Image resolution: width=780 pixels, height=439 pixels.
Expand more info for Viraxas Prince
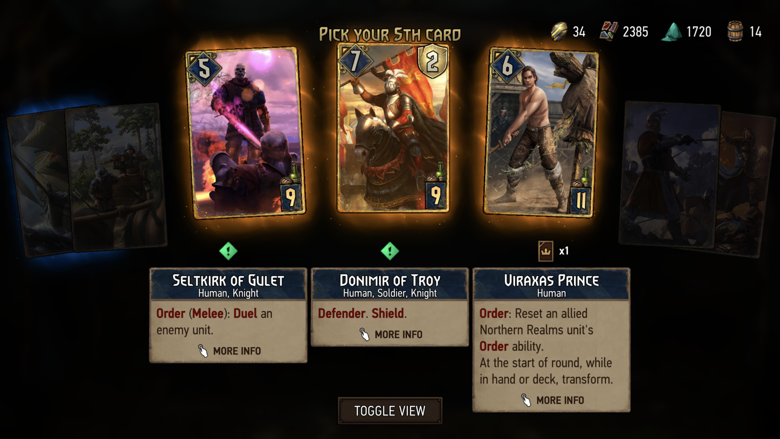[552, 400]
